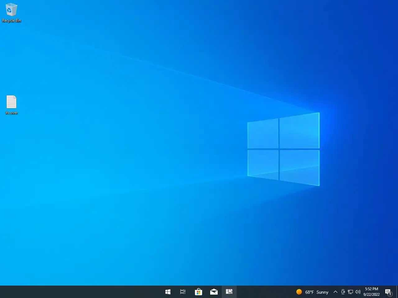Open Task View from the taskbar
The image size is (398, 298).
pos(183,292)
